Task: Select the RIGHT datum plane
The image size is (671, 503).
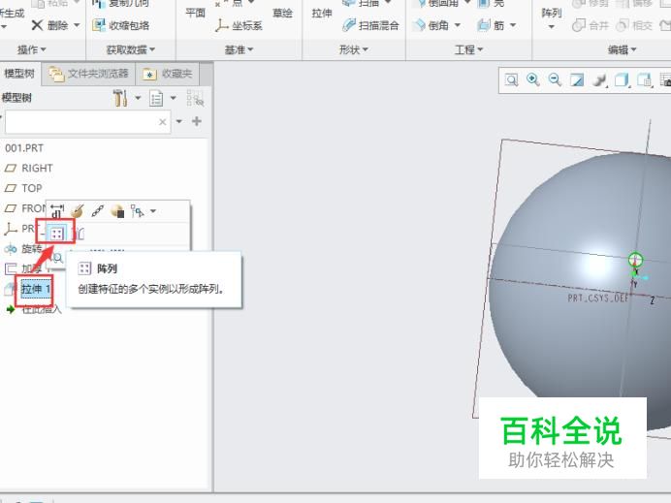Action: click(x=28, y=168)
